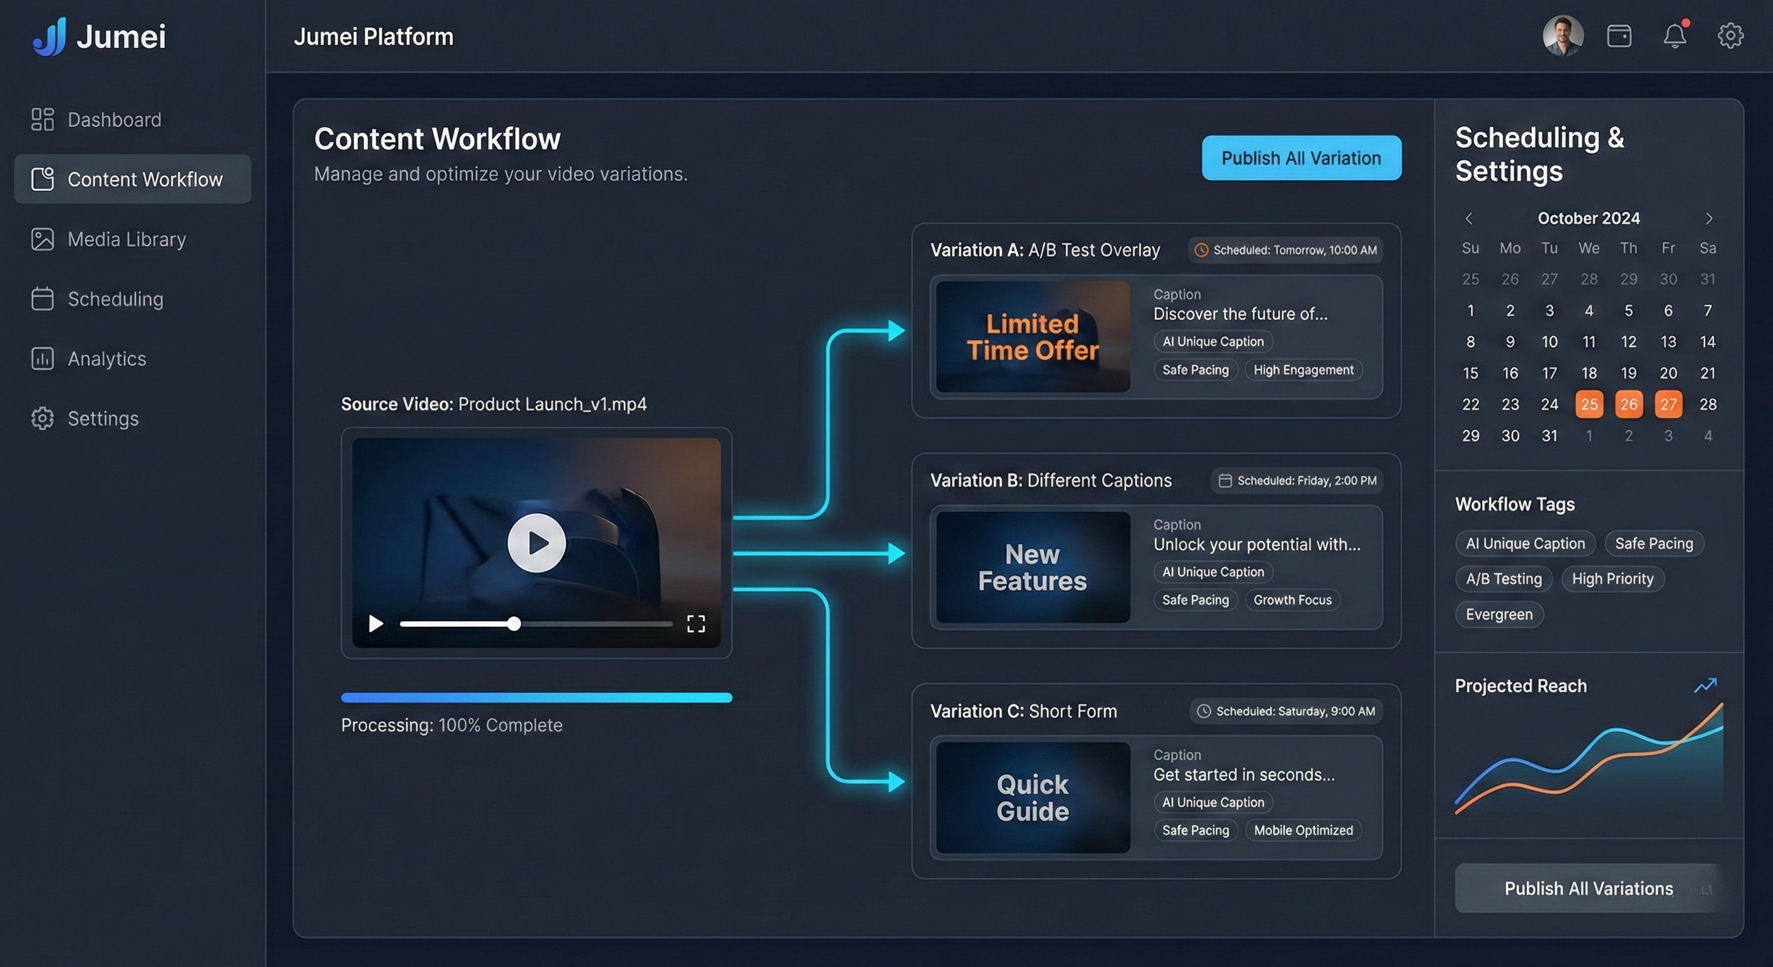Screen dimensions: 1773x967
Task: Toggle fullscreen on source video player
Action: pyautogui.click(x=696, y=623)
